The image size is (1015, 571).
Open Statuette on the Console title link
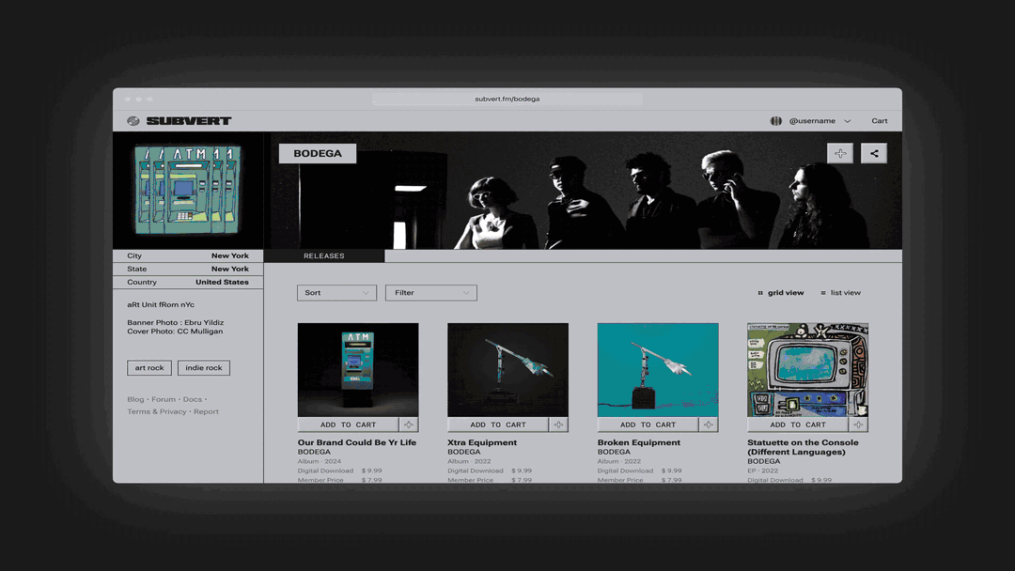pos(803,447)
